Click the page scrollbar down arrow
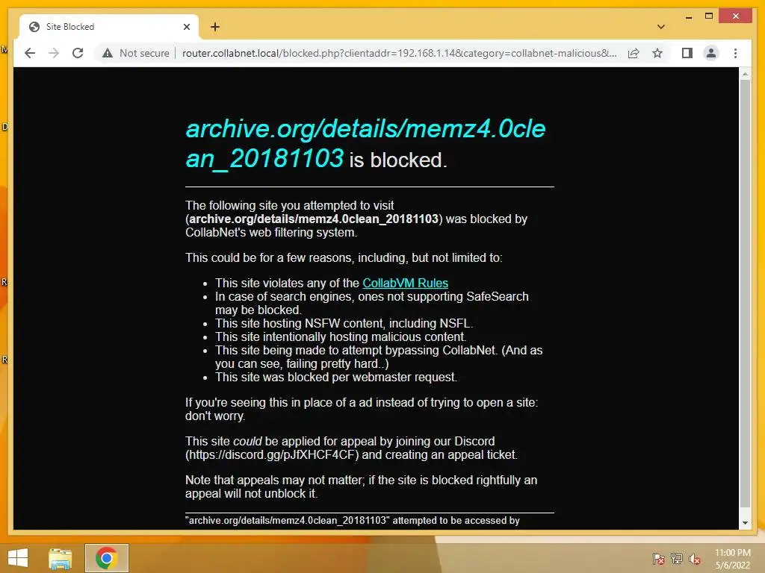This screenshot has height=573, width=765. click(745, 523)
